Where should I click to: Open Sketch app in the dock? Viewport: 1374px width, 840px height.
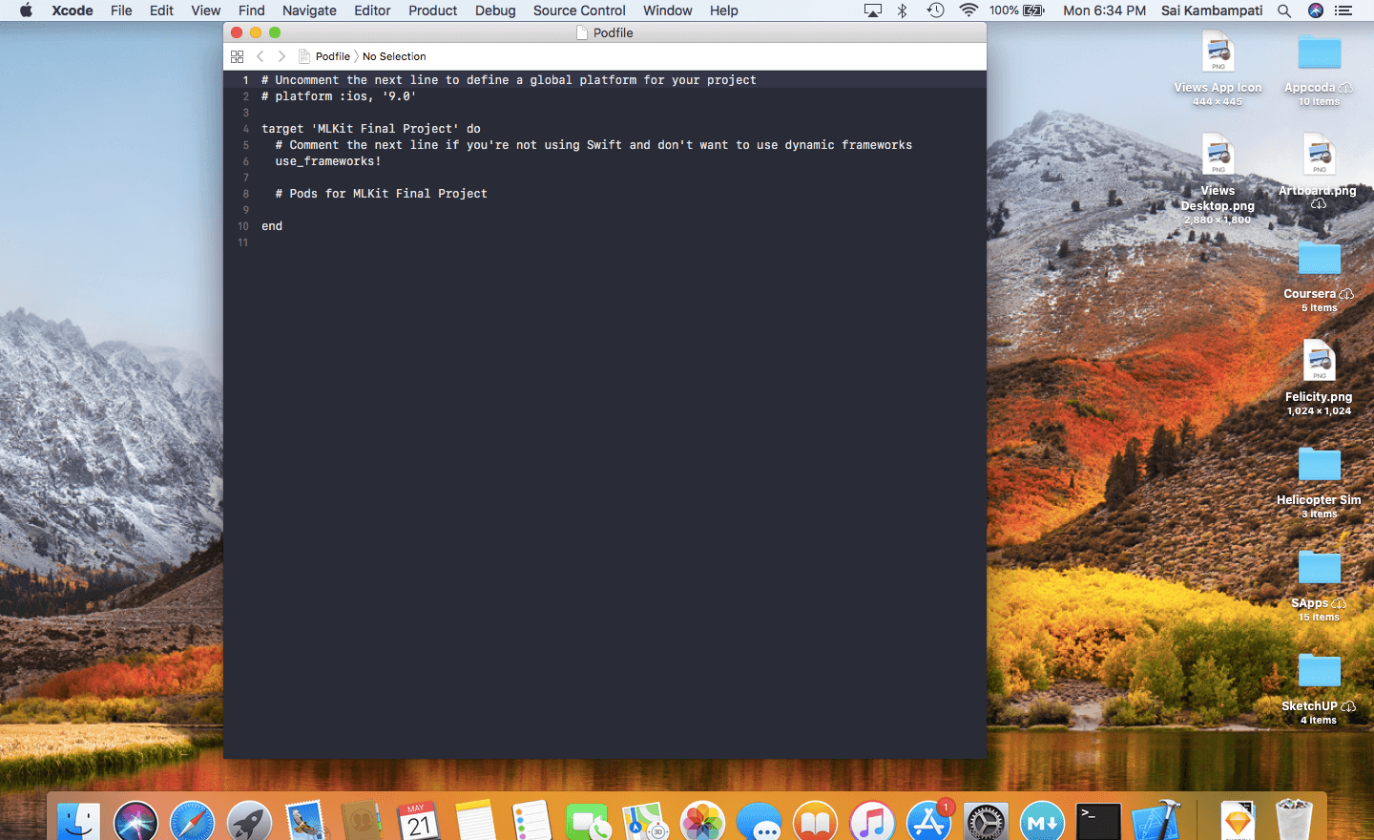(x=1238, y=821)
